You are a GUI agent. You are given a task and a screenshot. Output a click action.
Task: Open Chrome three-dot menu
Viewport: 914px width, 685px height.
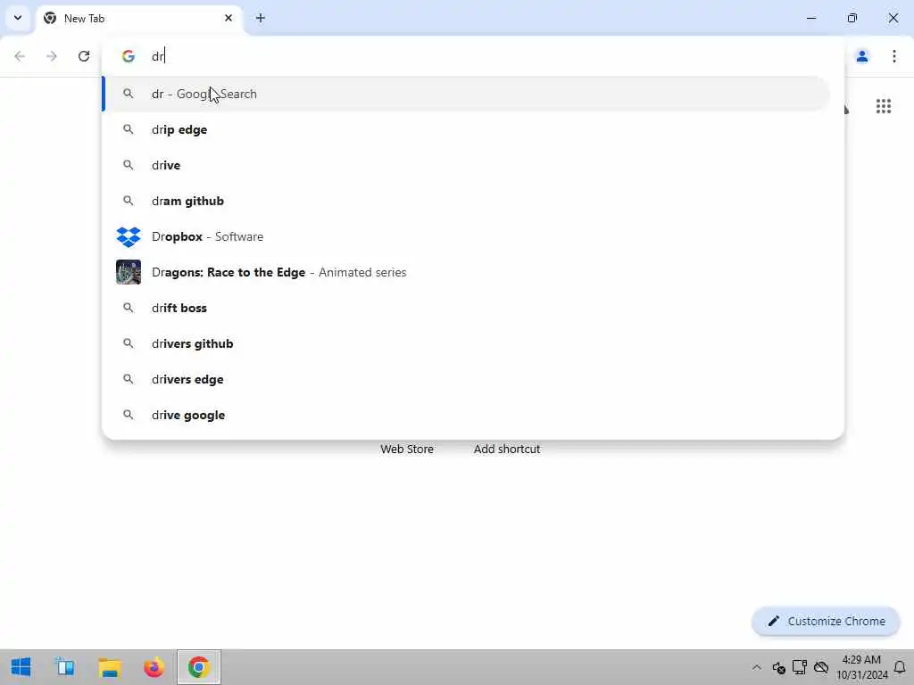coord(894,56)
